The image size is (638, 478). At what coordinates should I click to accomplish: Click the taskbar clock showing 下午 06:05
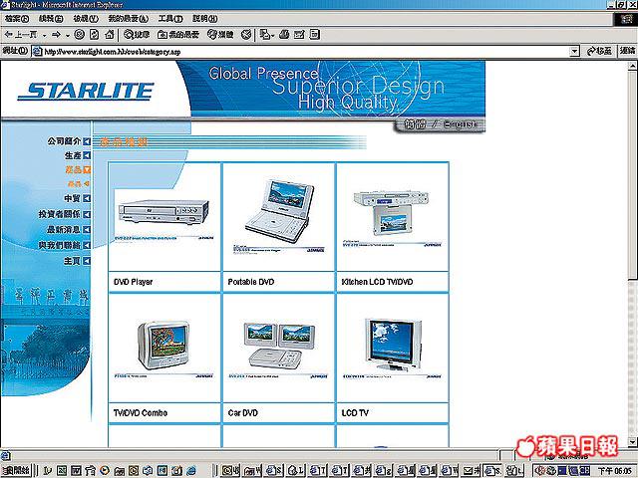pyautogui.click(x=616, y=470)
